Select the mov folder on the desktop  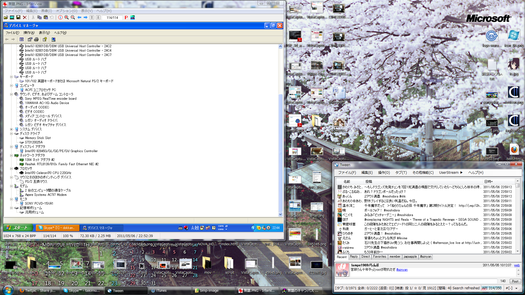tap(208, 265)
